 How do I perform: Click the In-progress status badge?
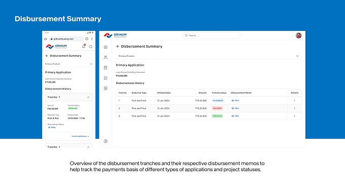[218, 100]
